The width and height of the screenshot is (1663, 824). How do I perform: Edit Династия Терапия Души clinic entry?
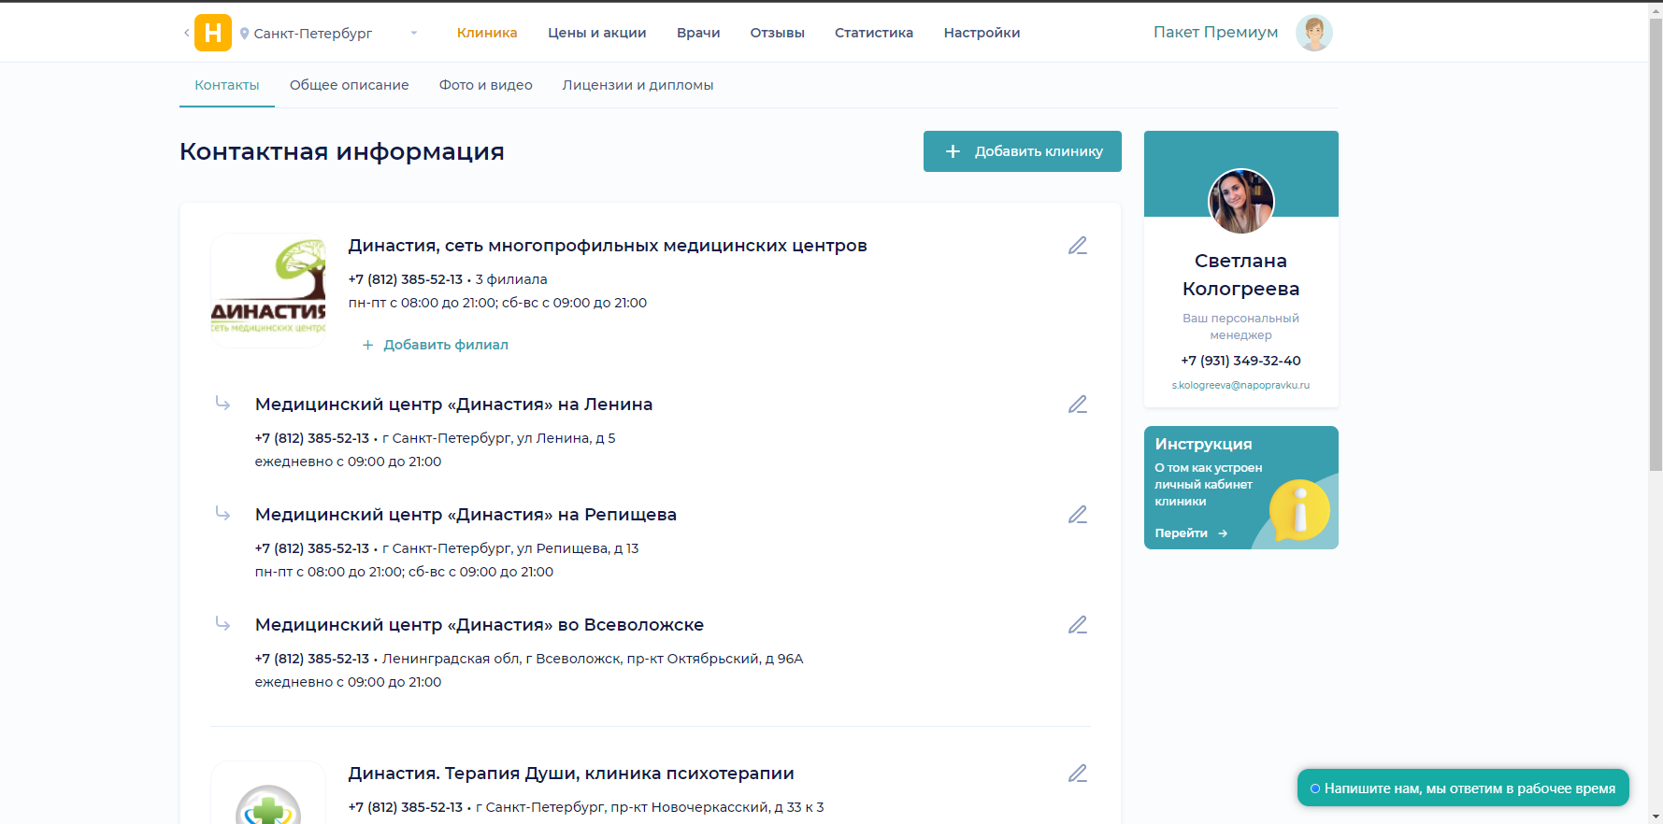(1077, 774)
